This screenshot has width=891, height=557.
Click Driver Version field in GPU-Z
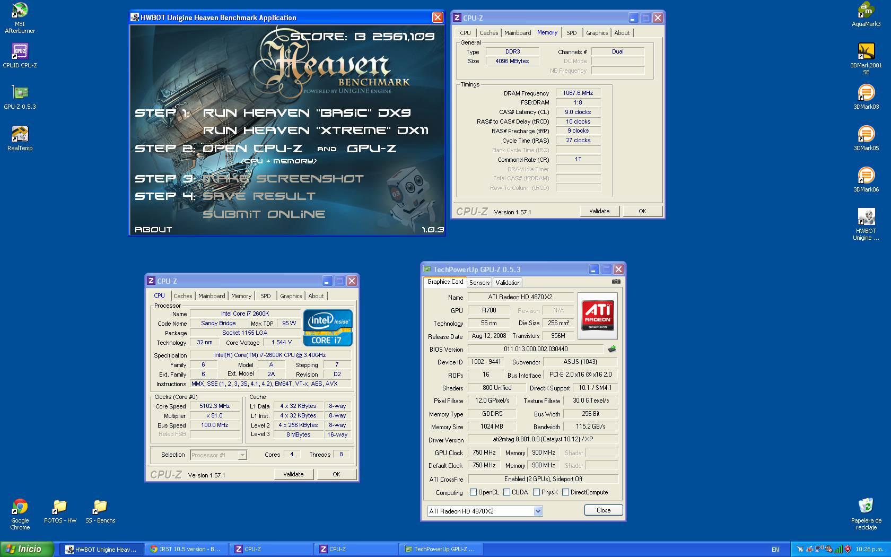tap(543, 439)
